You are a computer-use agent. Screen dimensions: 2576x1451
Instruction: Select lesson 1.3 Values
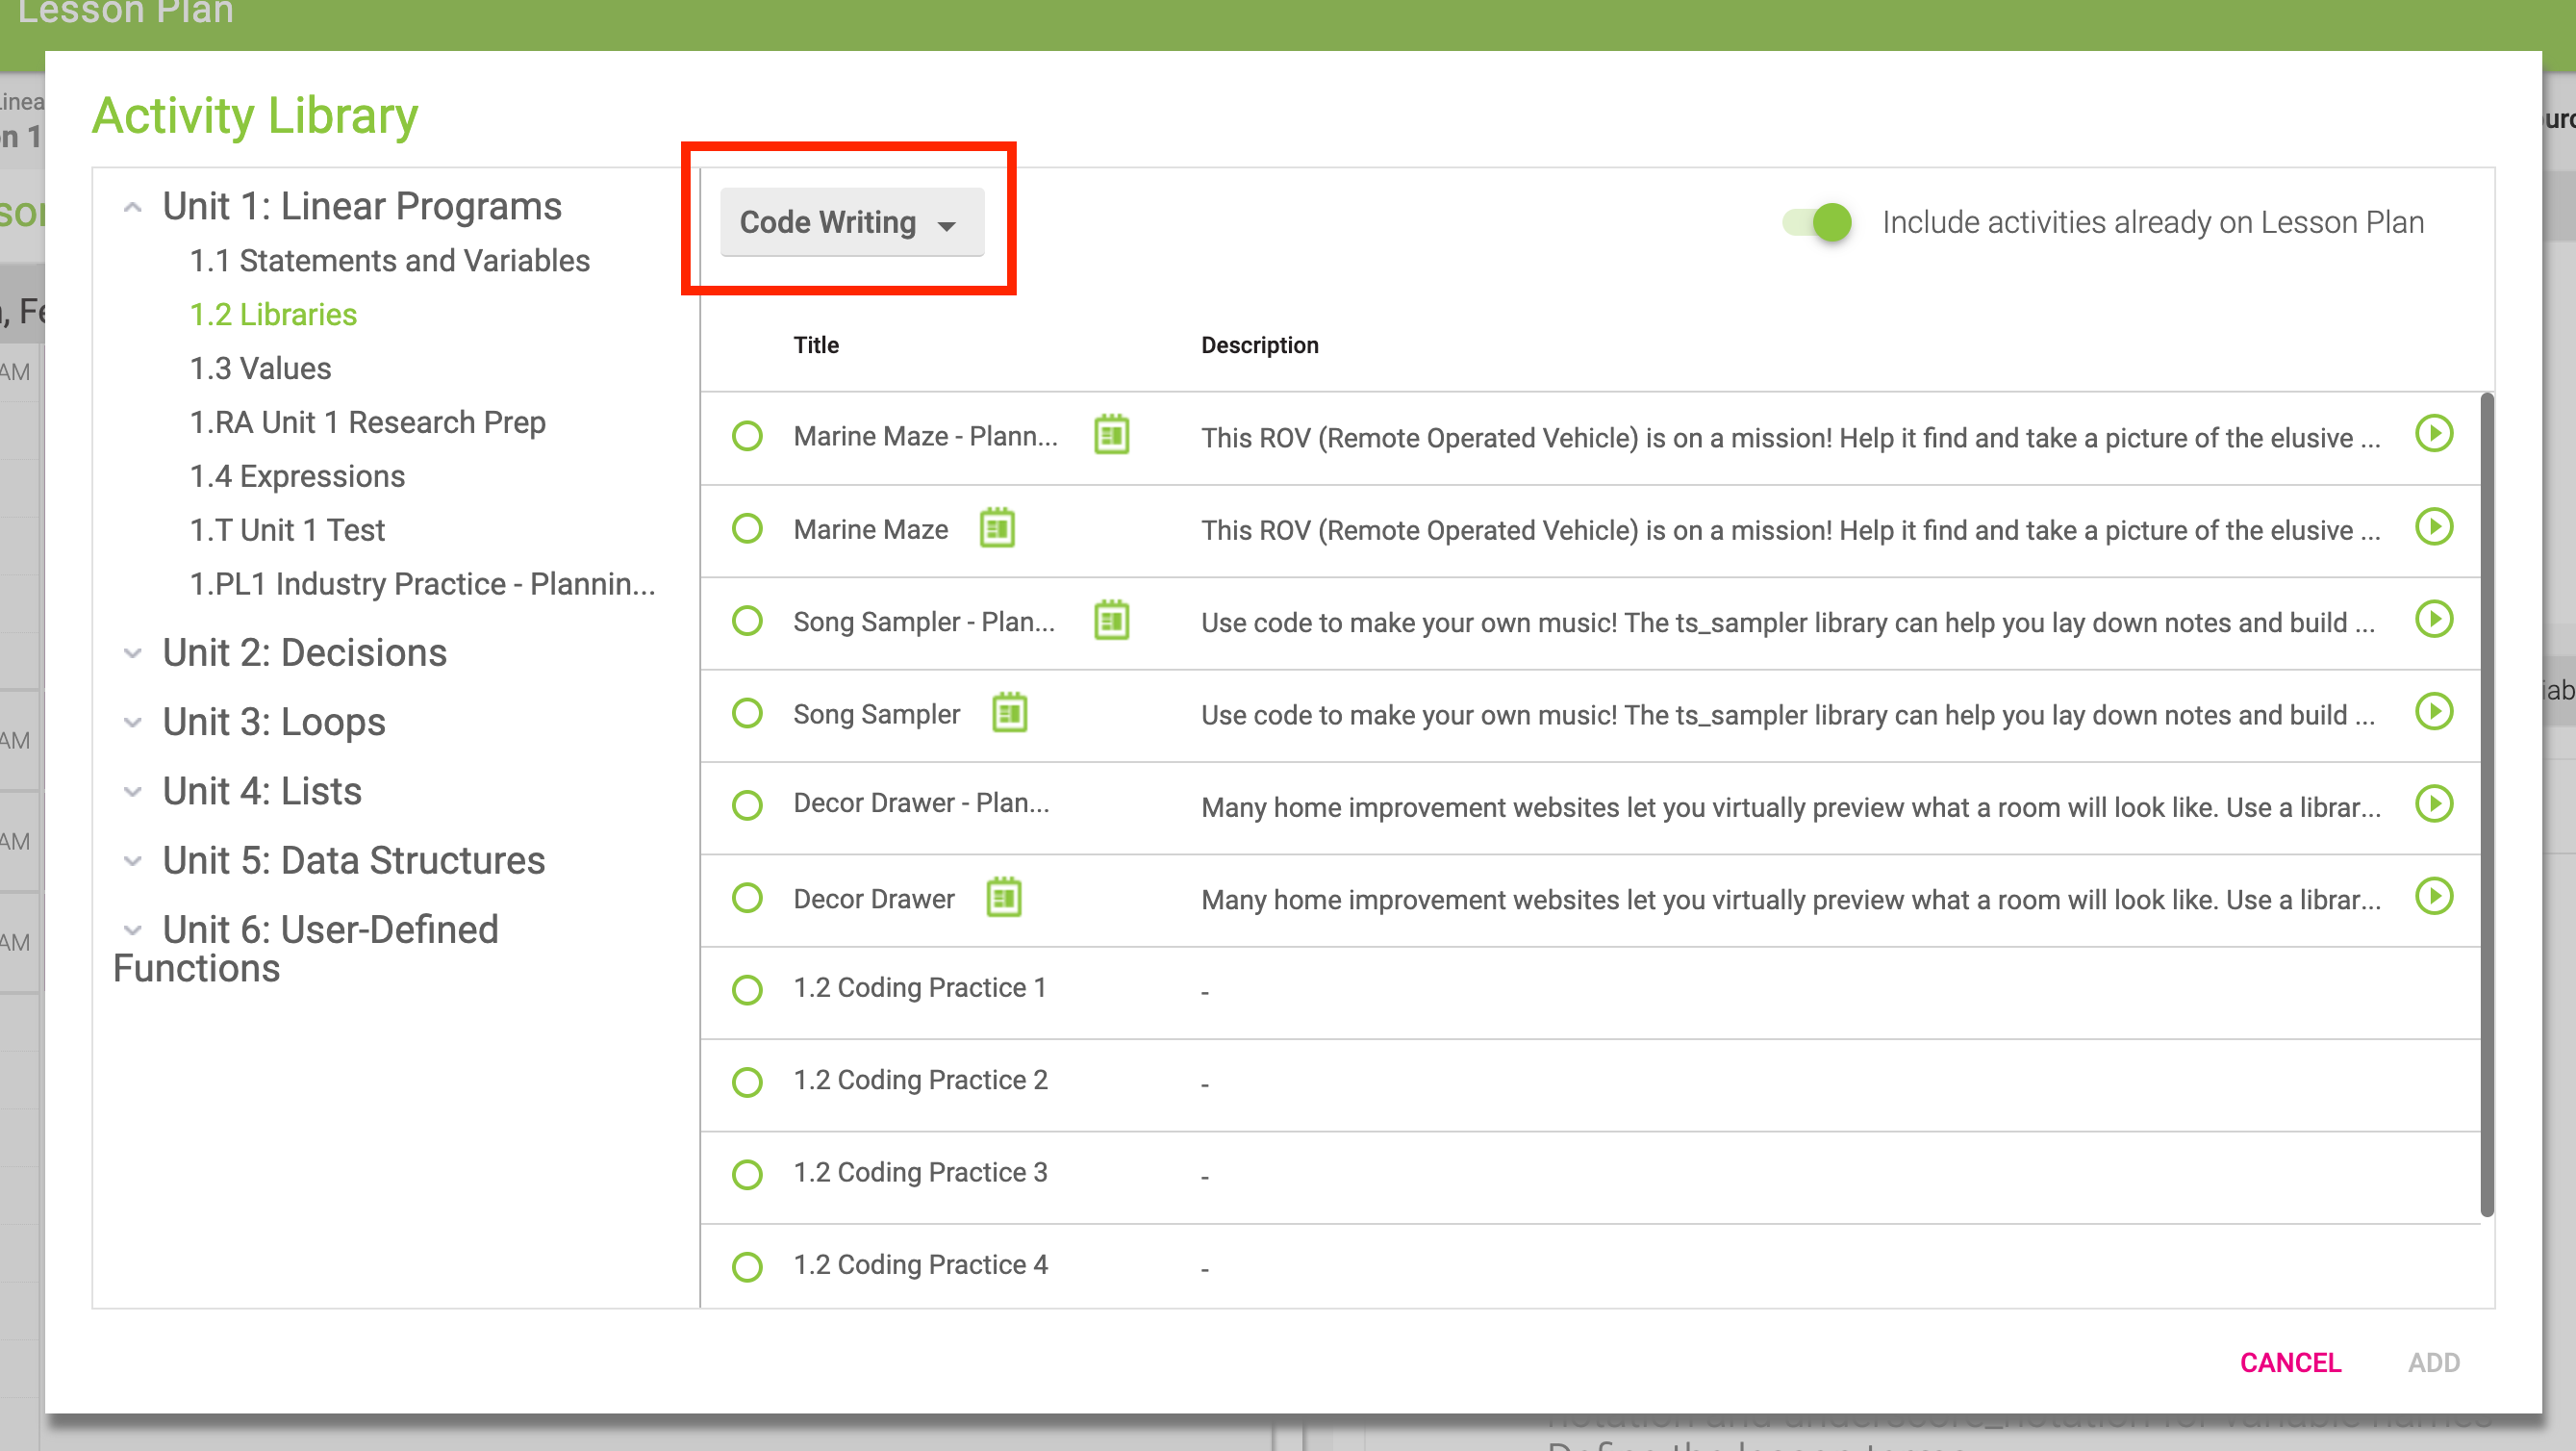(x=260, y=369)
